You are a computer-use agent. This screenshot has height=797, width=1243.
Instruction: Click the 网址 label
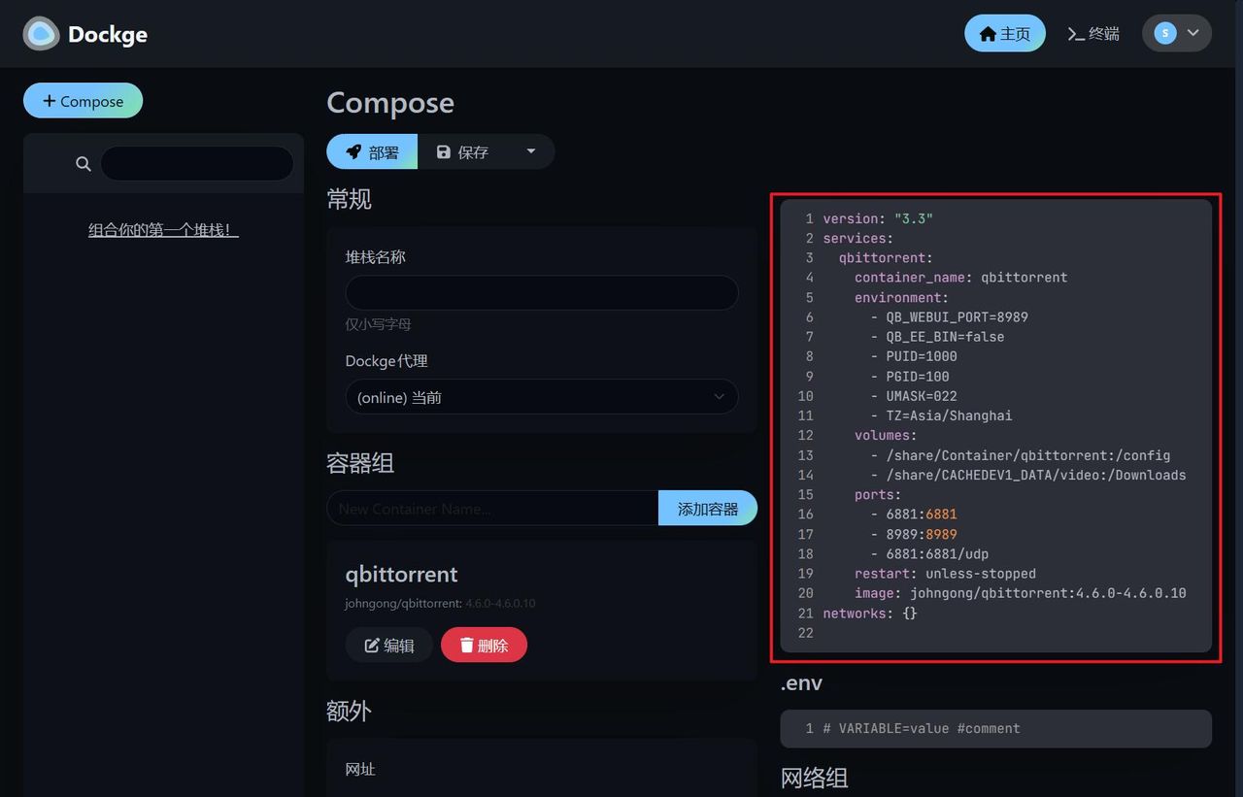pos(360,769)
